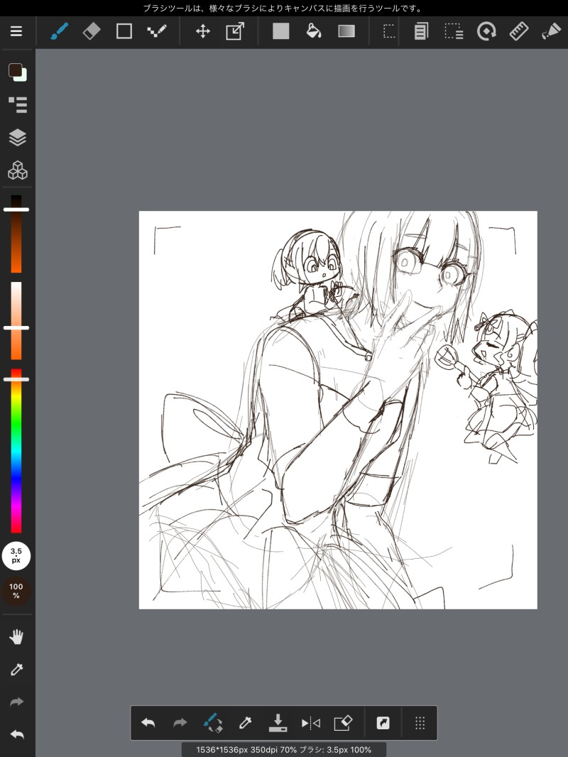Click the sidebar redo arrow
The height and width of the screenshot is (757, 568).
coord(17,702)
